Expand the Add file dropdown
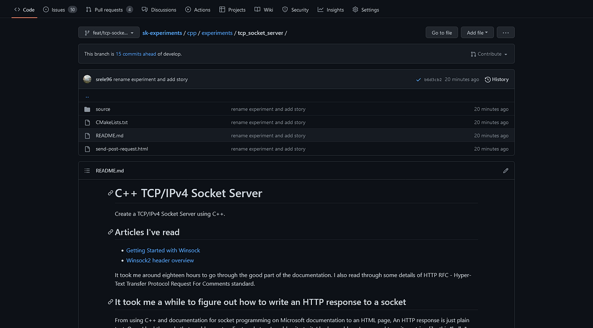The width and height of the screenshot is (593, 328). [477, 32]
